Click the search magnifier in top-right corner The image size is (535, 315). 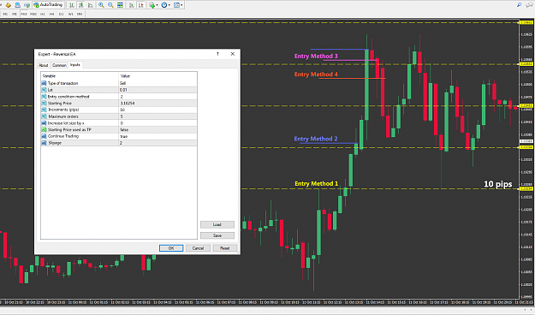pos(519,5)
